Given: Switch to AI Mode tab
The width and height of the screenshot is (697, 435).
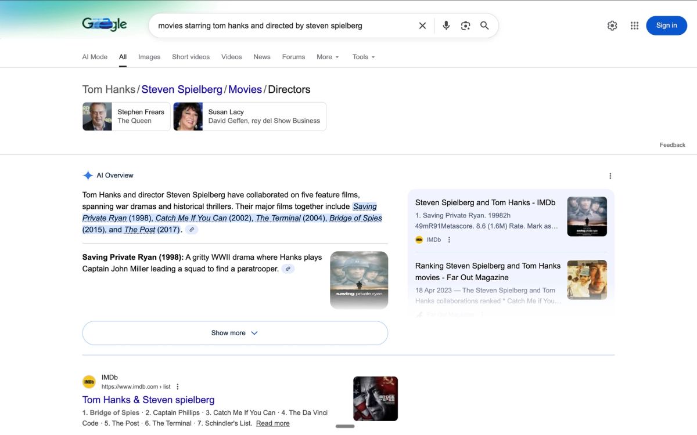Looking at the screenshot, I should click(x=95, y=57).
